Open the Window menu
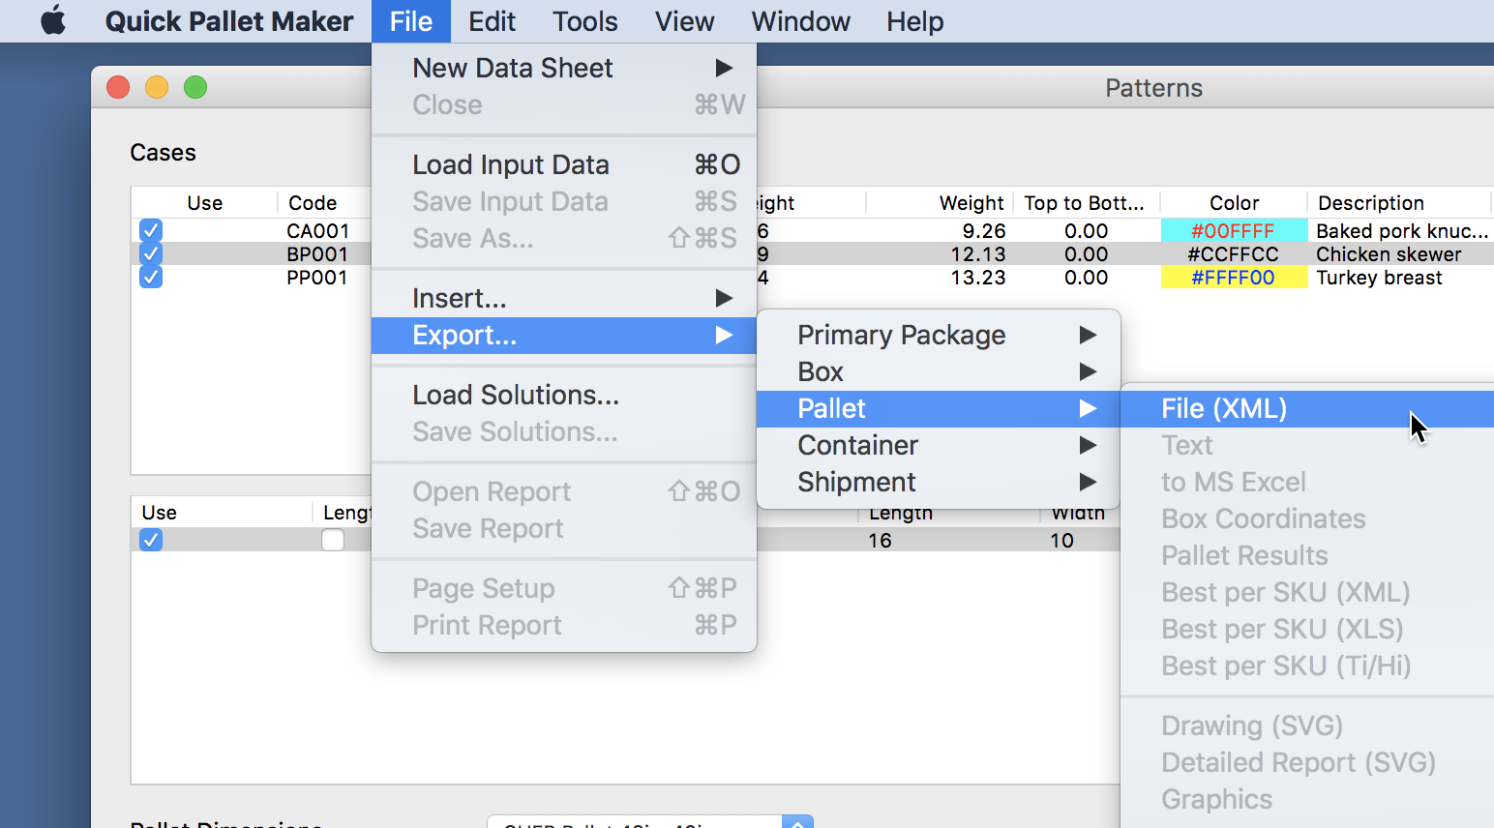Screen dimensions: 1494x828 (x=800, y=21)
